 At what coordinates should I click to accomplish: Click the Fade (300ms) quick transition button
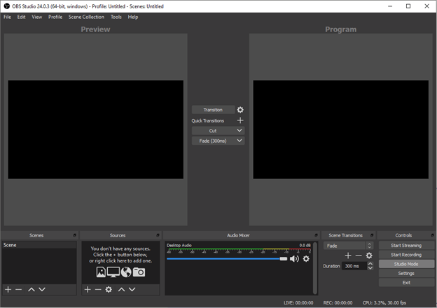tap(213, 141)
